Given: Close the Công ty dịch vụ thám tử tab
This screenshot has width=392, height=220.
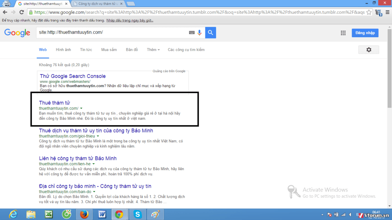Looking at the screenshot, I should [121, 4].
